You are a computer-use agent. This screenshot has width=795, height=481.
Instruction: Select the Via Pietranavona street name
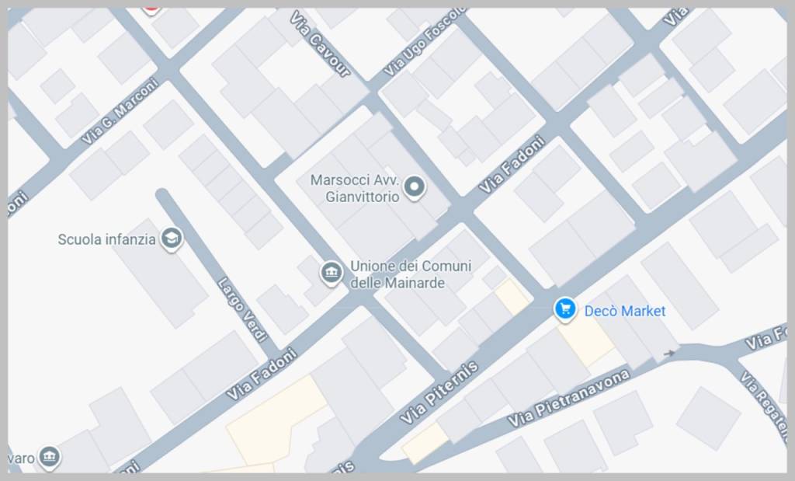568,399
